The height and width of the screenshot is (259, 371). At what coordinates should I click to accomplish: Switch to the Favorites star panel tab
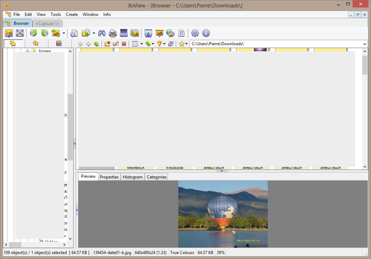36,43
